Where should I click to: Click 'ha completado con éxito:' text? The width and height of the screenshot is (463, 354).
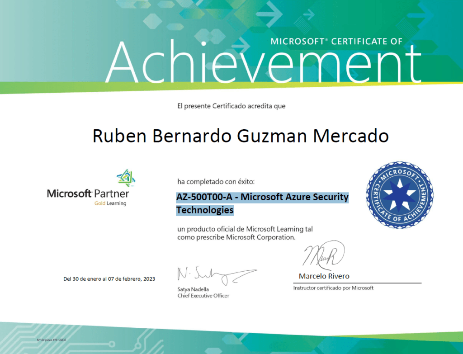click(x=216, y=182)
